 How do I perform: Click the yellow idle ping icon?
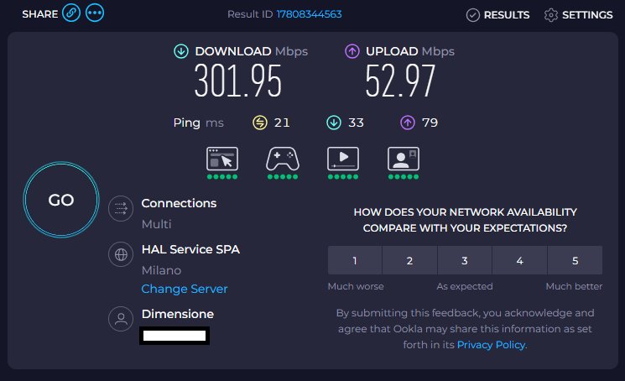[260, 123]
